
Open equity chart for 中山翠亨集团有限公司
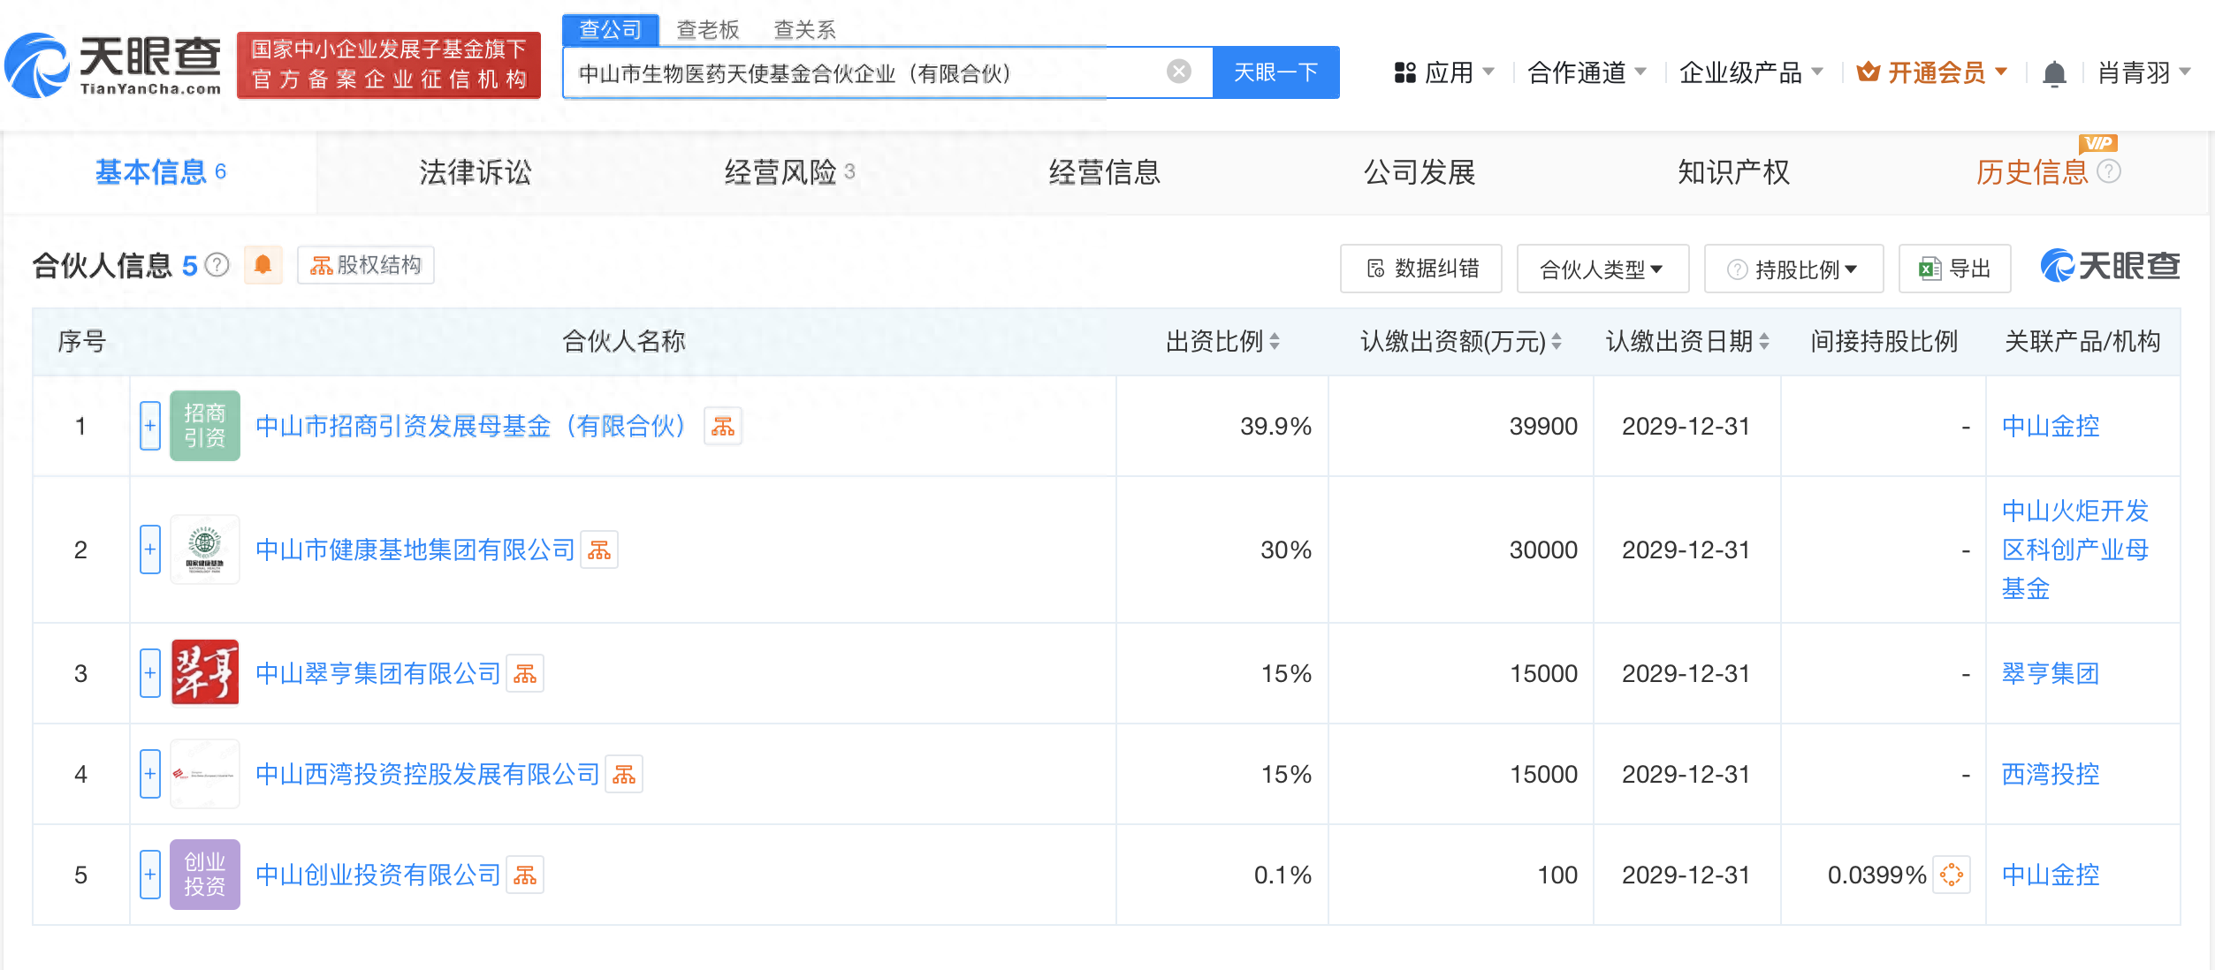point(525,674)
